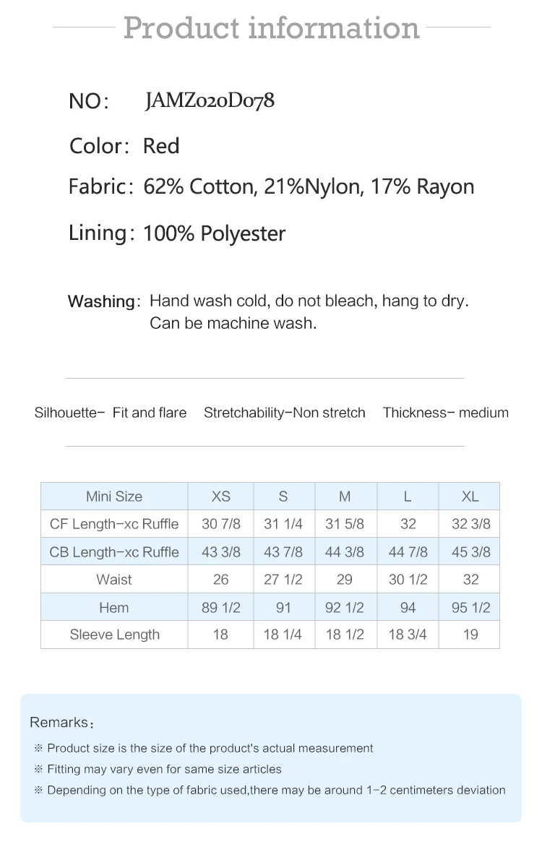
Task: Click the Mini Size table header cell
Action: pos(114,496)
